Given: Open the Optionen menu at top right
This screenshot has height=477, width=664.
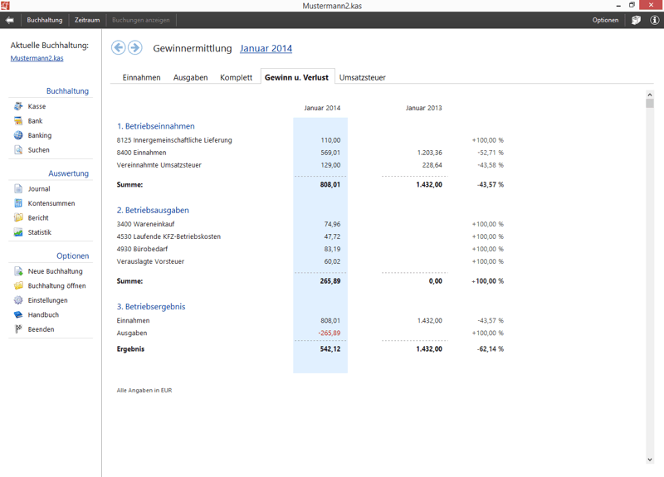Looking at the screenshot, I should pos(605,20).
